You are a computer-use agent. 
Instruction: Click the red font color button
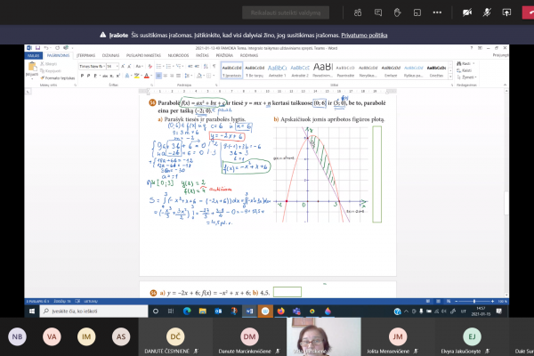(147, 76)
